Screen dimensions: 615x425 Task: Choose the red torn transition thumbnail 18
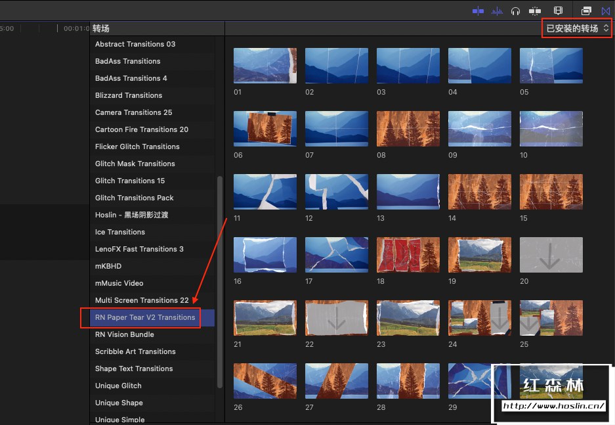[x=408, y=254]
